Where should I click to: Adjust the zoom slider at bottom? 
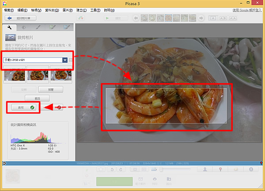tap(163, 169)
